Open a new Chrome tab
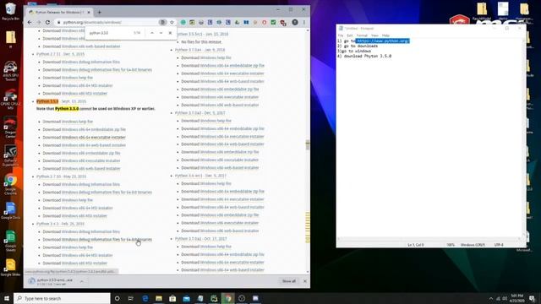 click(x=100, y=13)
